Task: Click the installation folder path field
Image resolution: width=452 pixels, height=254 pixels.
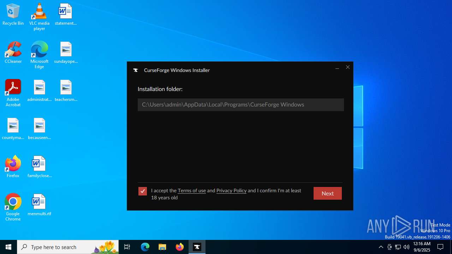Action: point(241,105)
